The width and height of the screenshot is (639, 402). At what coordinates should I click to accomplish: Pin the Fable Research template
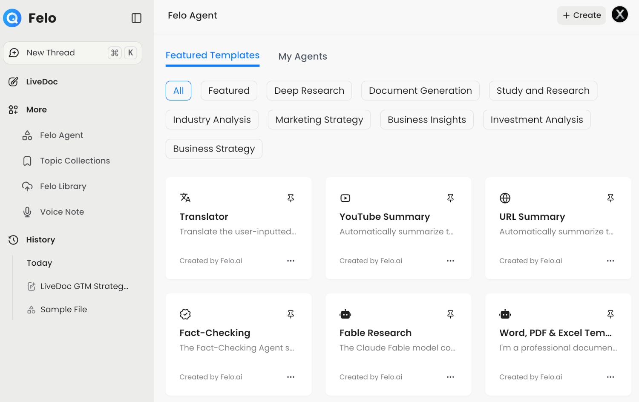pyautogui.click(x=451, y=314)
